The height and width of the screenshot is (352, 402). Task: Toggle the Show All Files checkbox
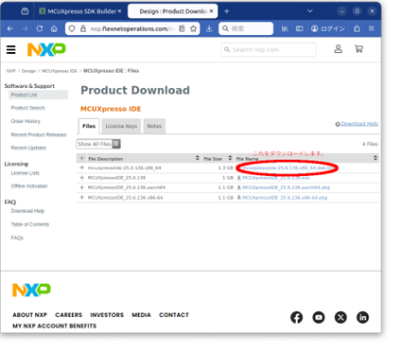(116, 144)
